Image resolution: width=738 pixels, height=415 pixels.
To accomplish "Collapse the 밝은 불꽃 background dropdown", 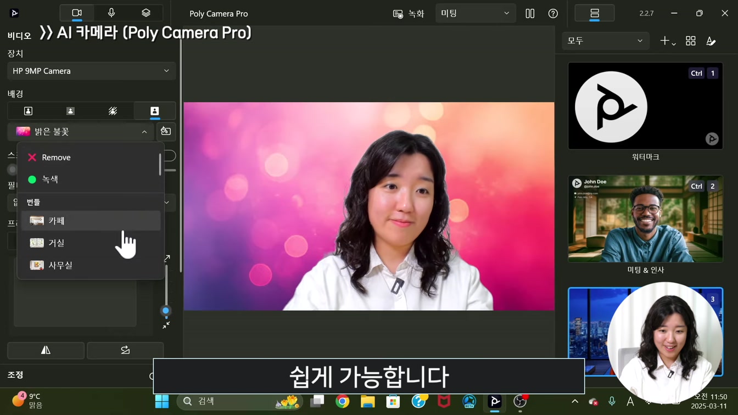I will click(81, 132).
